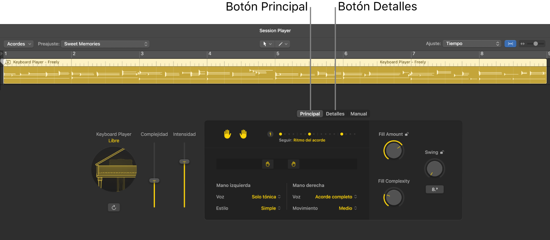This screenshot has width=550, height=240.
Task: Click the Swing knob
Action: click(434, 169)
